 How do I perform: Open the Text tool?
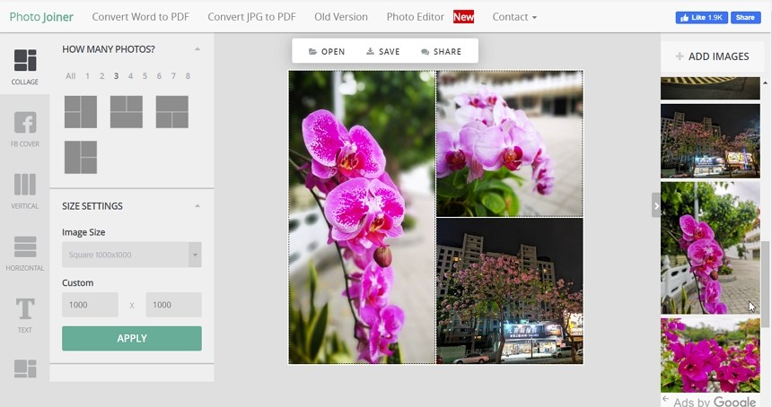click(x=24, y=315)
